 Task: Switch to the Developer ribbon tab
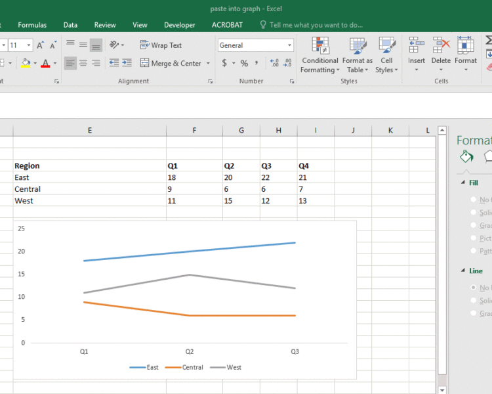tap(179, 25)
